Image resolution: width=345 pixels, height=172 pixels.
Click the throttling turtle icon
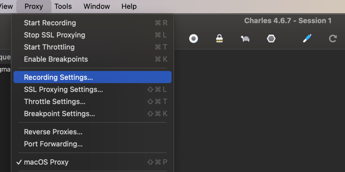pyautogui.click(x=245, y=39)
